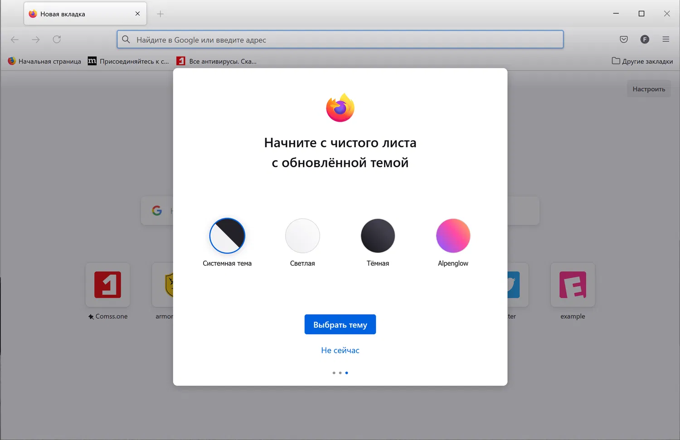Screen dimensions: 680x440
Task: Open the Все антивирусы bookmark
Action: 216,61
